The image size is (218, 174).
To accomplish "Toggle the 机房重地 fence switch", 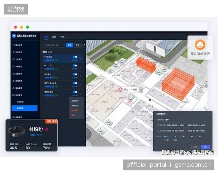I will 75,74.
